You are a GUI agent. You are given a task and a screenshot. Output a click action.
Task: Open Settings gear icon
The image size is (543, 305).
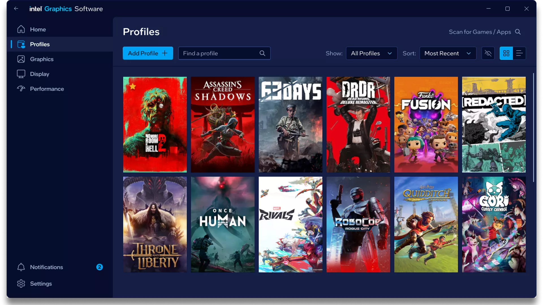21,284
